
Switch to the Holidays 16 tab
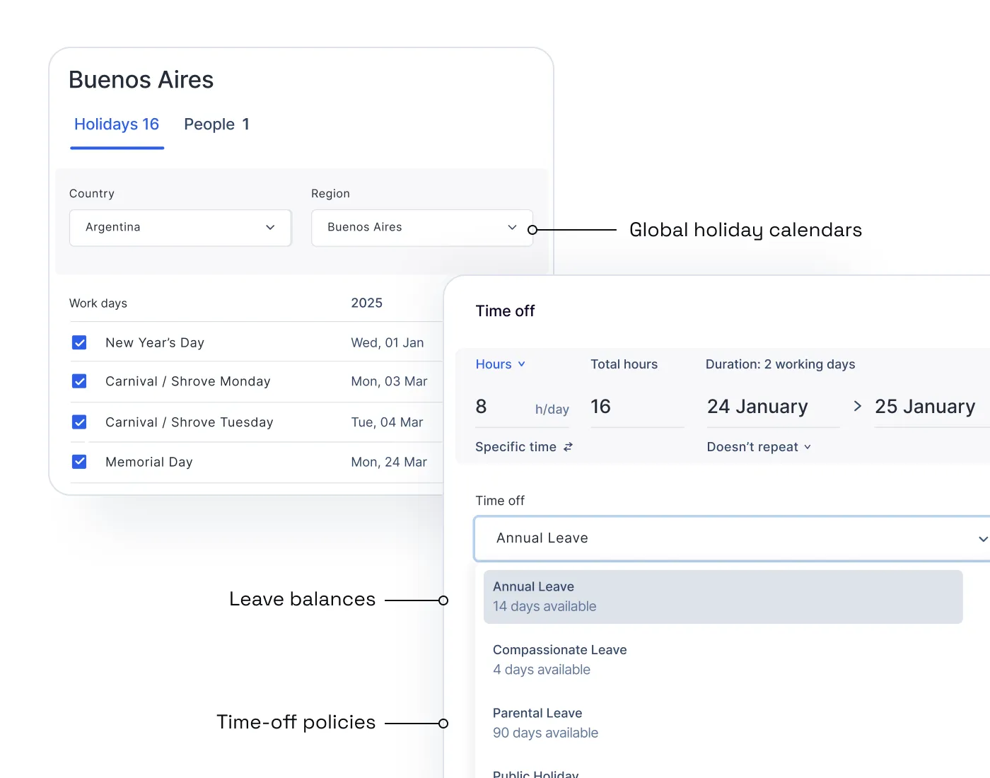click(x=117, y=124)
